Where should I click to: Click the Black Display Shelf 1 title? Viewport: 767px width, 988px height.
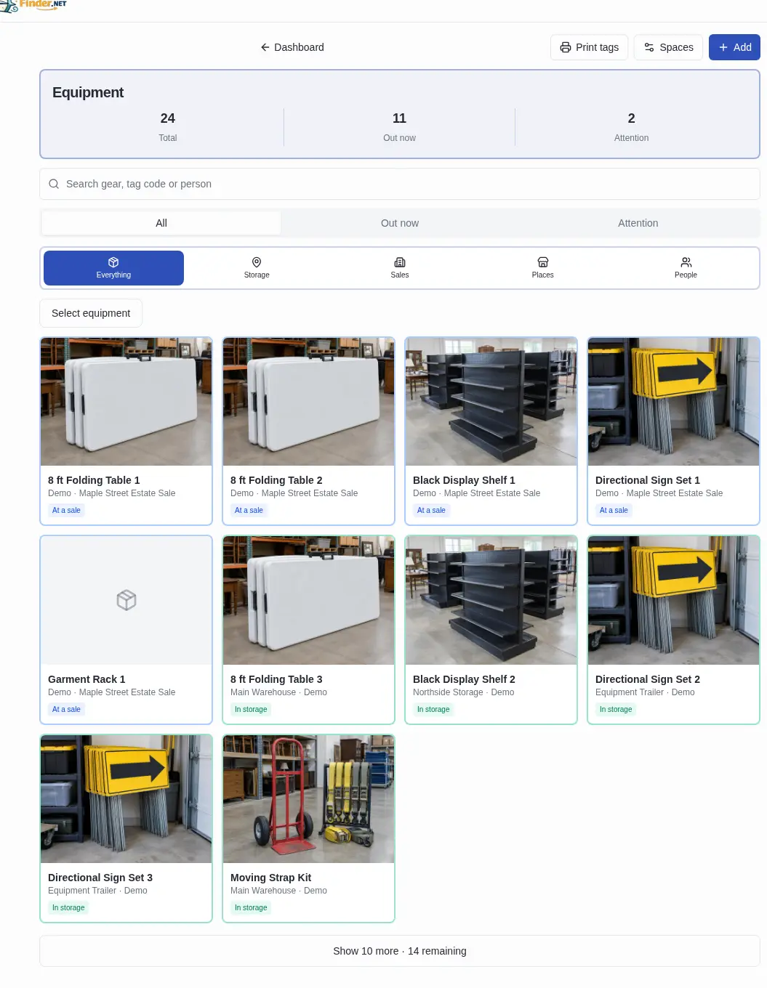464,480
